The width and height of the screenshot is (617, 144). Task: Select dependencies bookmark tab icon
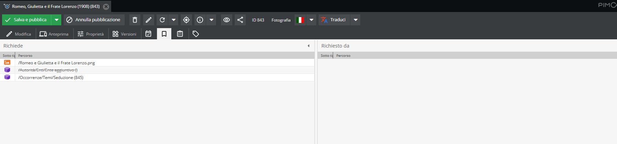coord(164,34)
